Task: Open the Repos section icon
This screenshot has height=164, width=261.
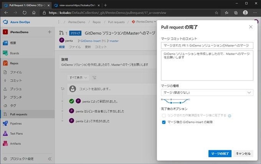Action: [5, 63]
